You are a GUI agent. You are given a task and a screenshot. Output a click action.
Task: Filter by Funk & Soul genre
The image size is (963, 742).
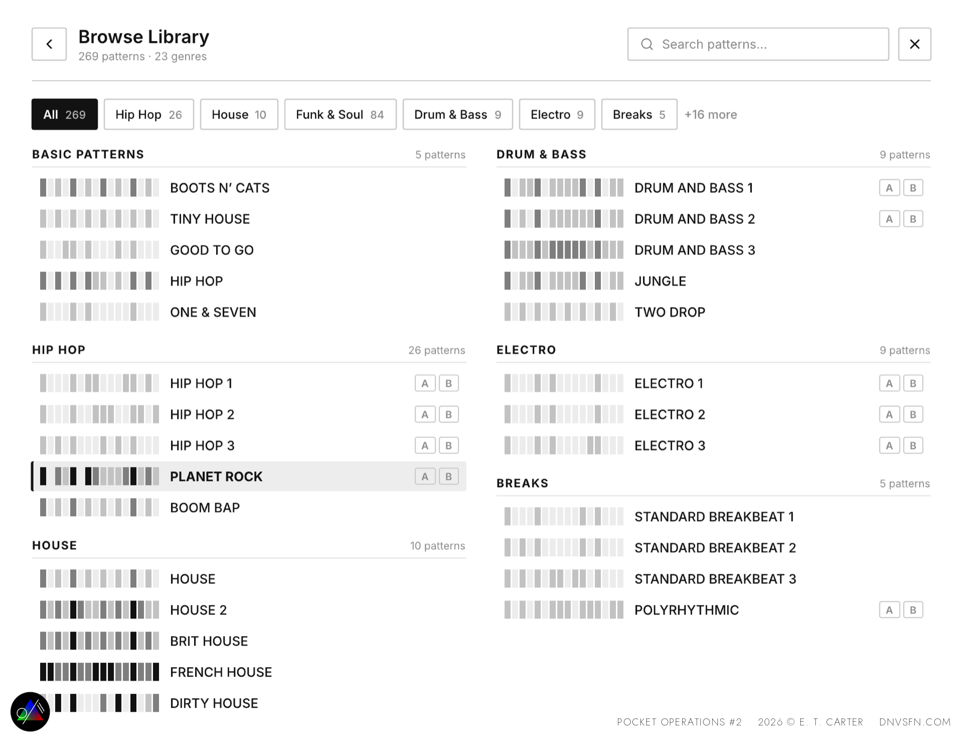click(x=340, y=114)
